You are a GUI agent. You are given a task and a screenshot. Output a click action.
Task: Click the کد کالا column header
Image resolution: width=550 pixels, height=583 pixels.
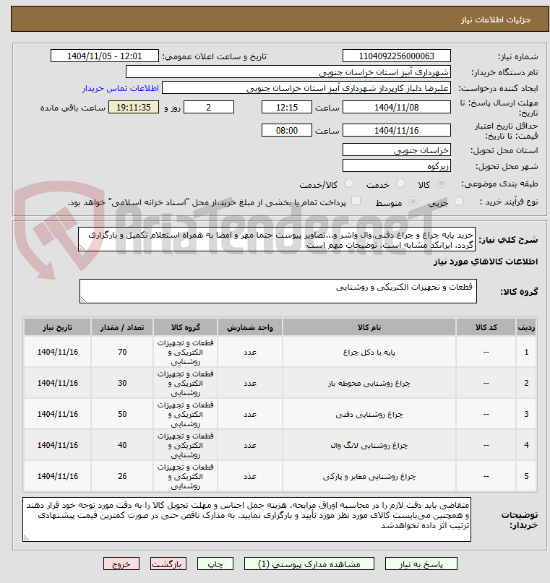coord(486,327)
